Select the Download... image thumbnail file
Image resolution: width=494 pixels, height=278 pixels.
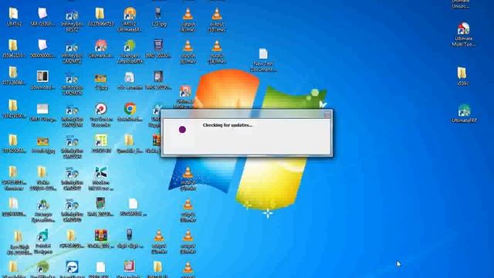[43, 80]
